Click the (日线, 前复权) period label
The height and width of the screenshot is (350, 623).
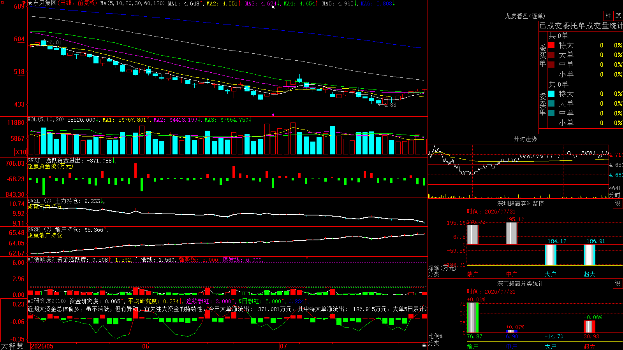coord(77,3)
